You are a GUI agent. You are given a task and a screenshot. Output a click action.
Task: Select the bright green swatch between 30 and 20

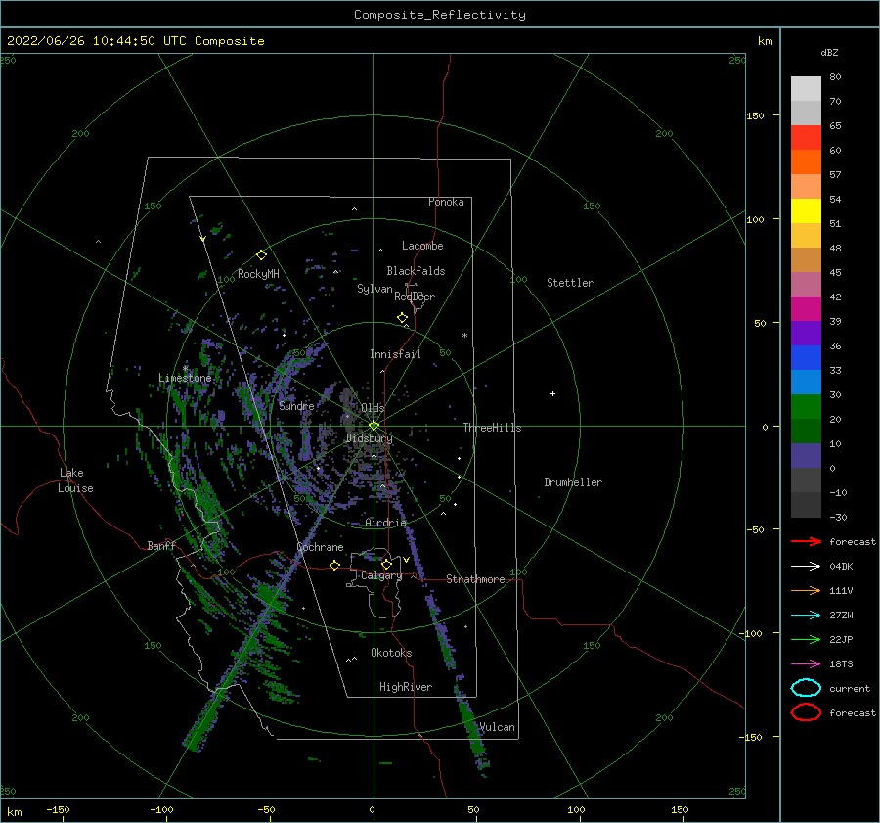[x=806, y=407]
